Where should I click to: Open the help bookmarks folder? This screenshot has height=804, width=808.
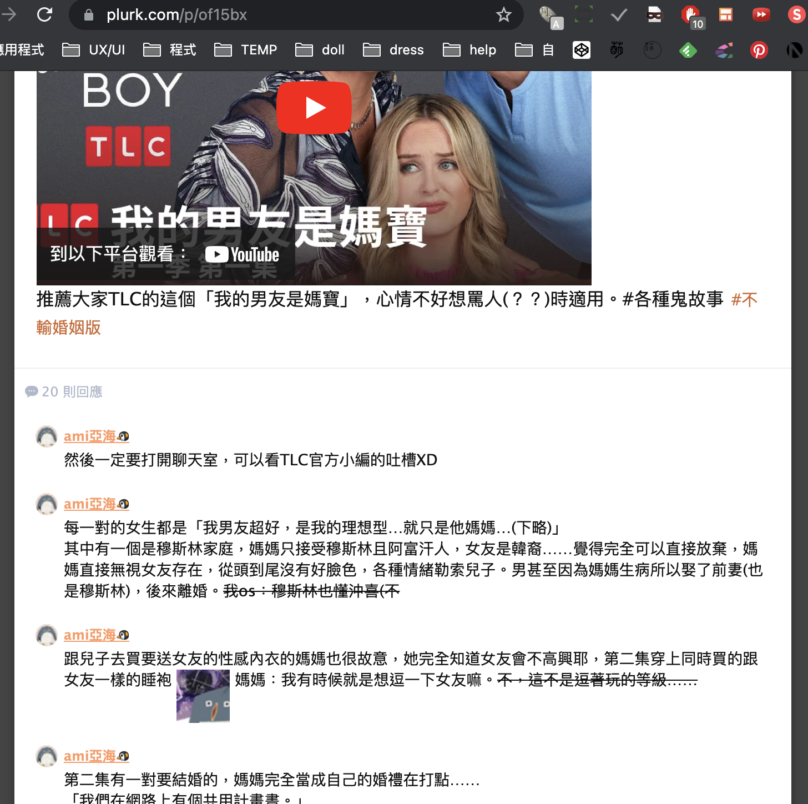tap(469, 50)
